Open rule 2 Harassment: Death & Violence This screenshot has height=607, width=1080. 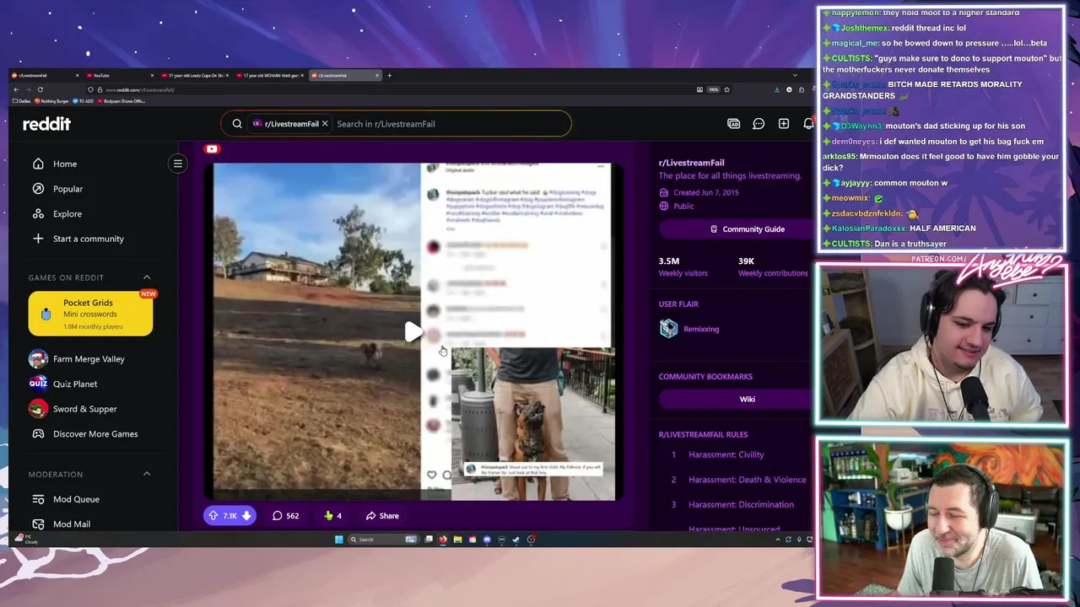coord(748,480)
